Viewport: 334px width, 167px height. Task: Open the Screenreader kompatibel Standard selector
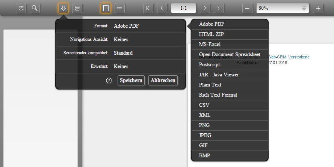point(121,53)
